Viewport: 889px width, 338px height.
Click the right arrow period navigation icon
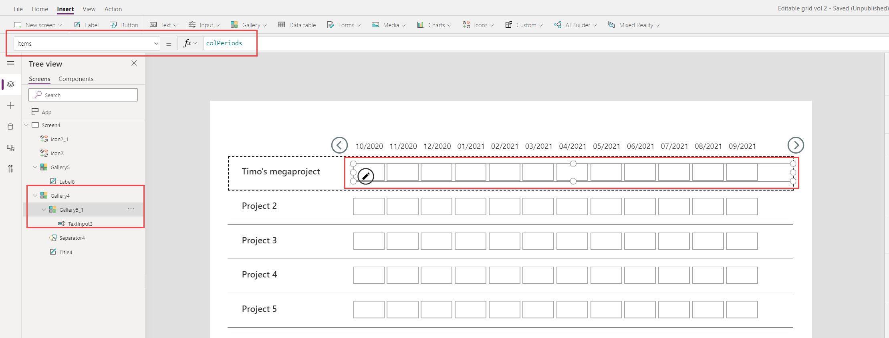pyautogui.click(x=795, y=145)
